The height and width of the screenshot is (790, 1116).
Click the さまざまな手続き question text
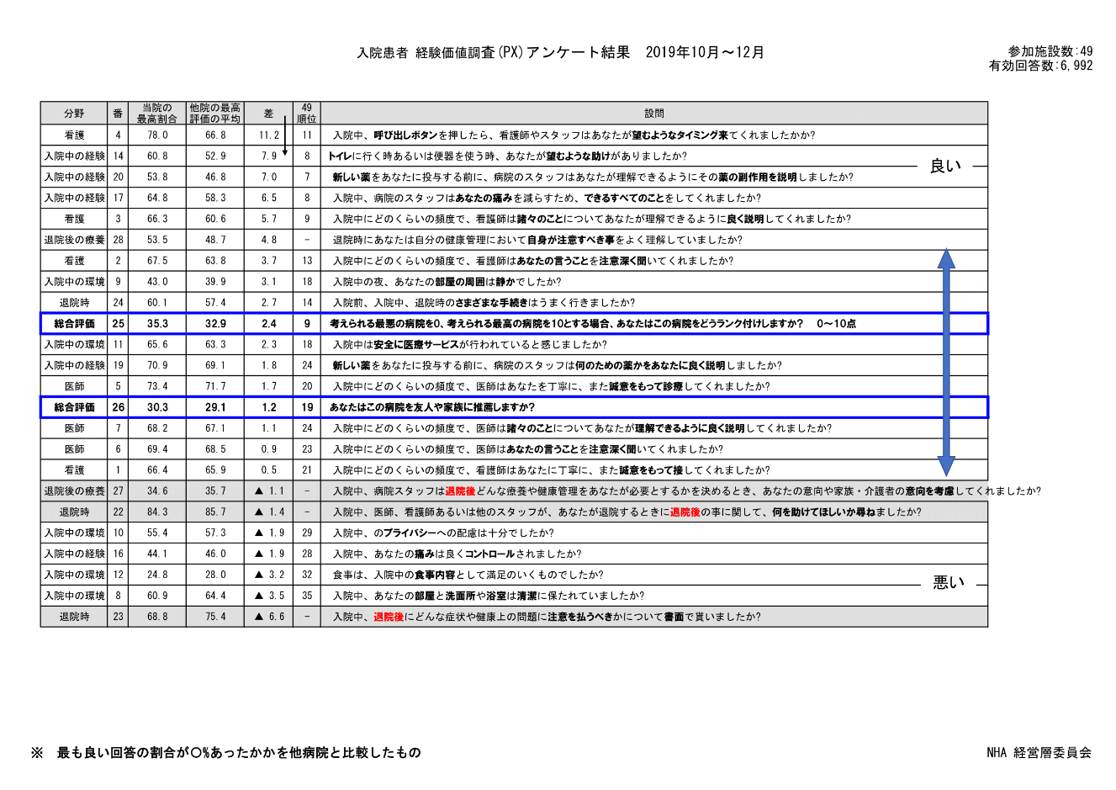[x=484, y=303]
